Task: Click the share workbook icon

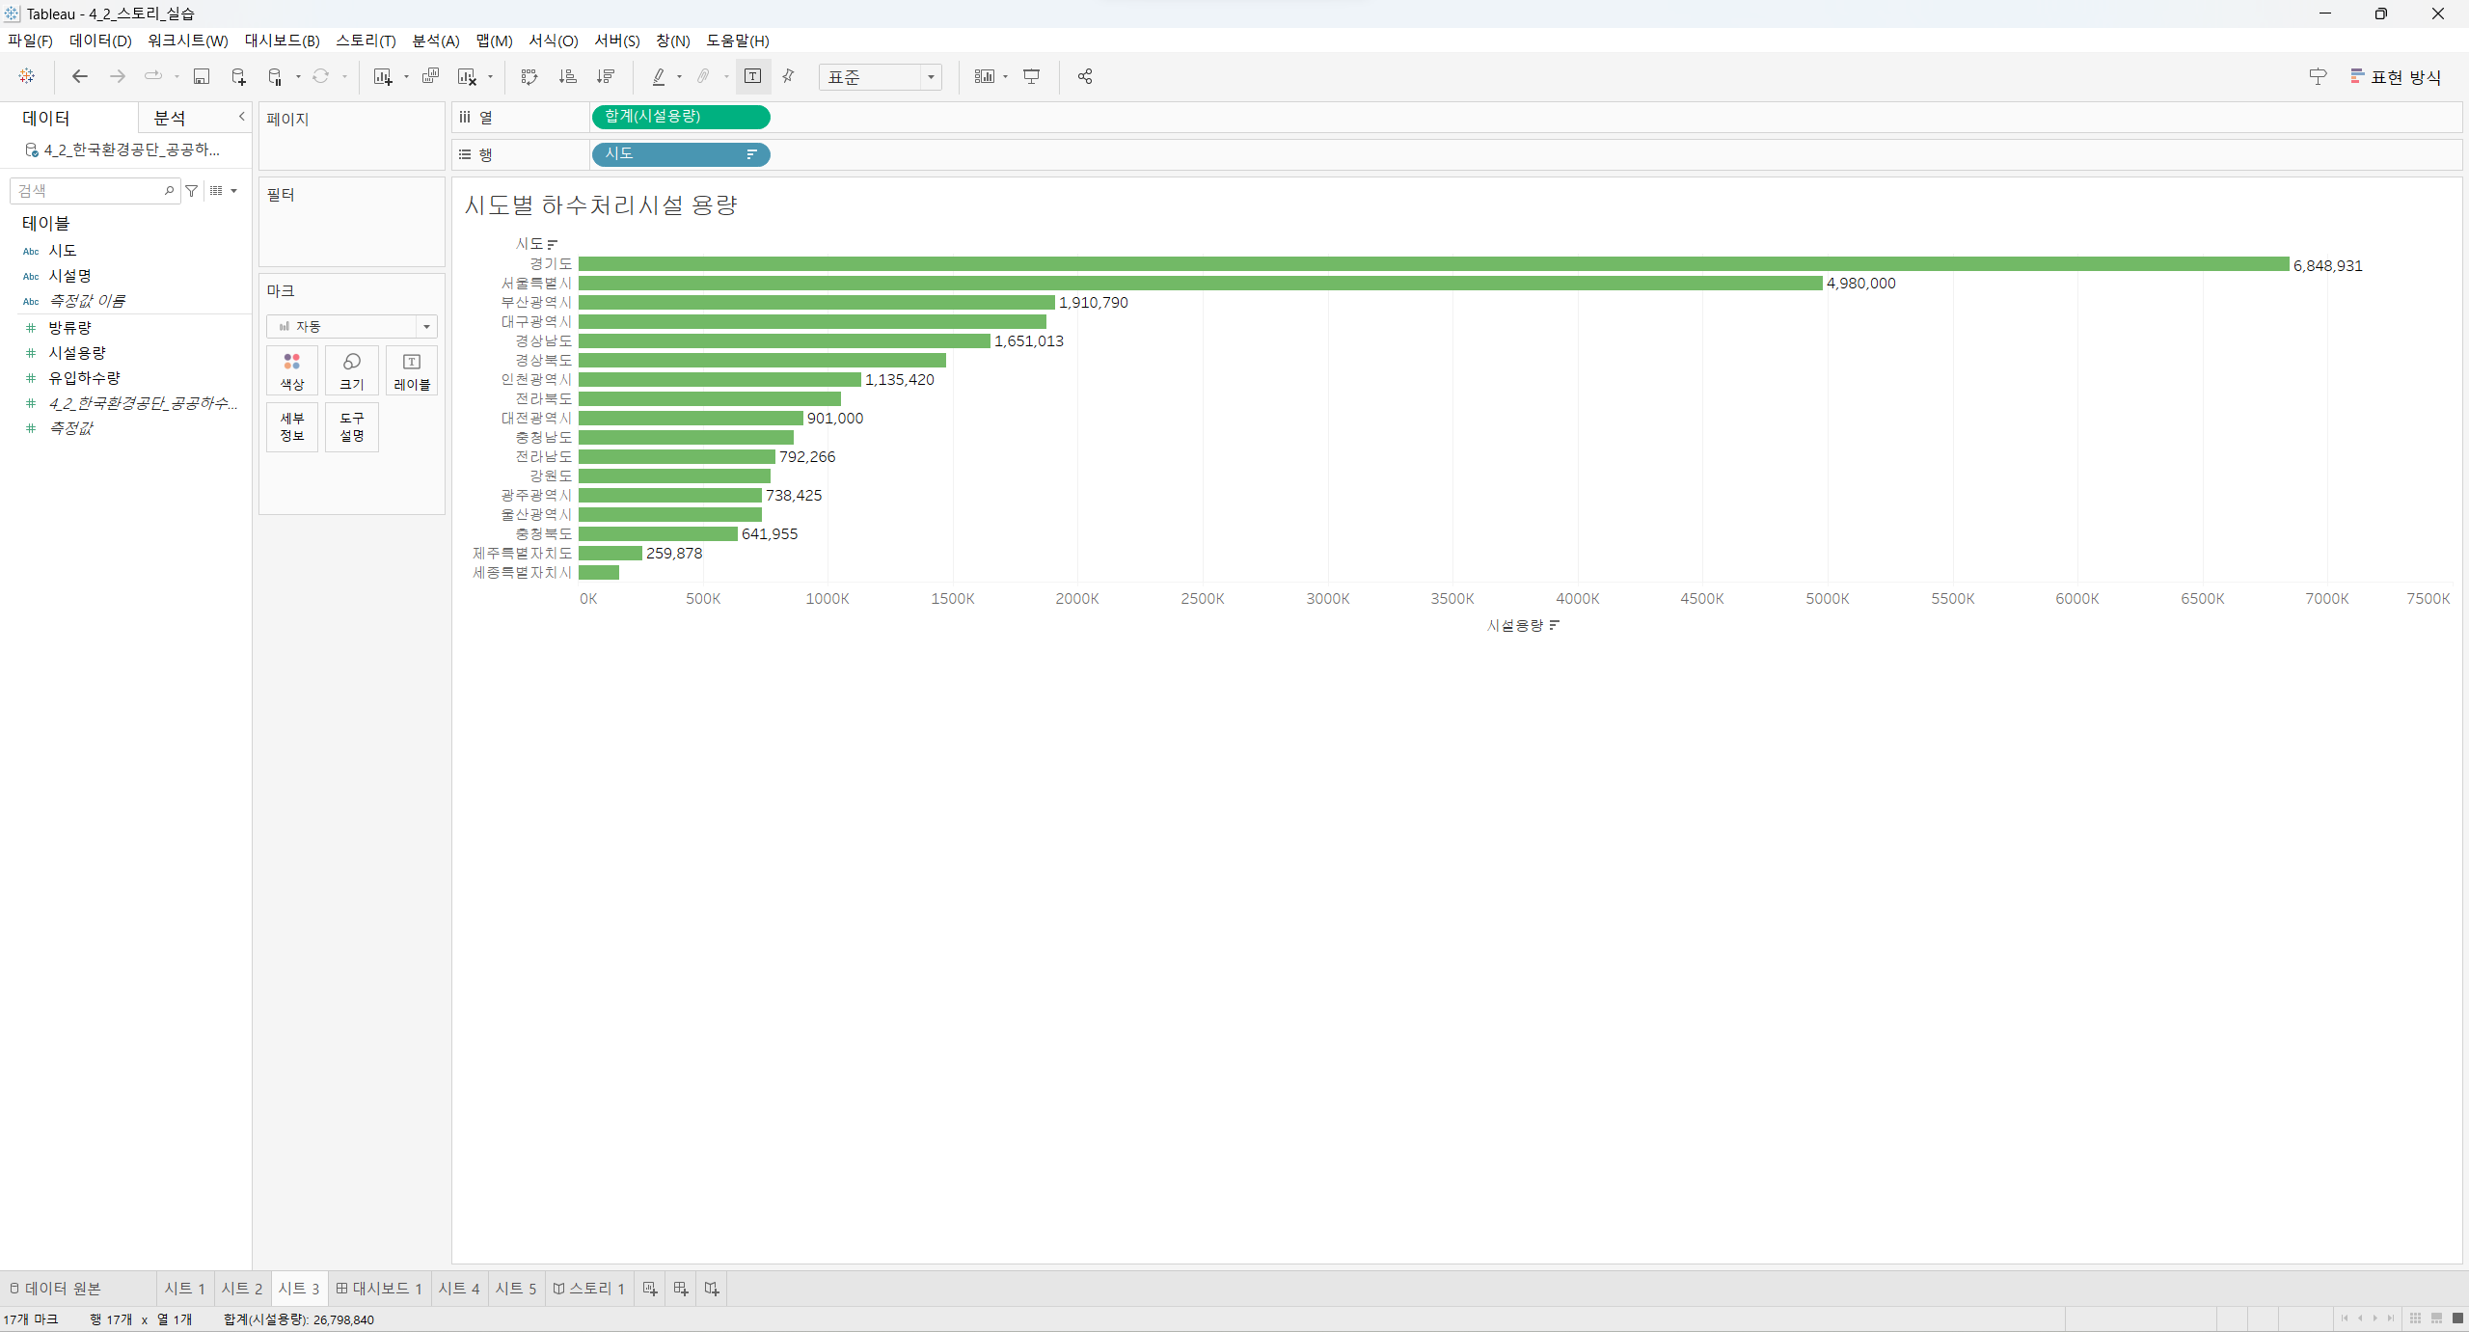Action: [1085, 76]
